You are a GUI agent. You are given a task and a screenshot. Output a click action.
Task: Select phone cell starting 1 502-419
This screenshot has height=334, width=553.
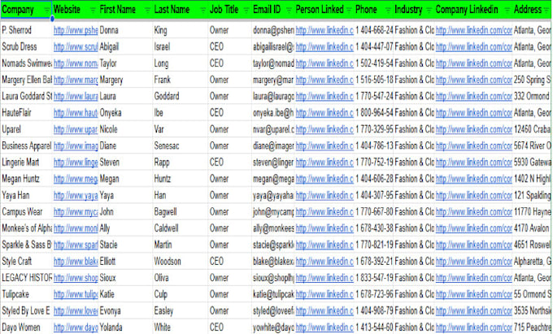click(x=374, y=63)
